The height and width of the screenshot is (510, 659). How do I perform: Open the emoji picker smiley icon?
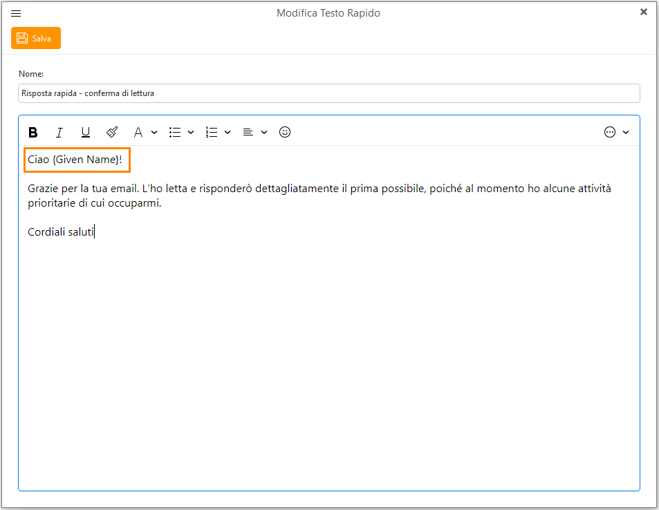[x=285, y=132]
